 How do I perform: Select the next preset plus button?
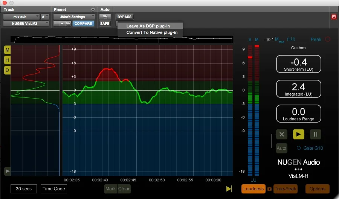tap(62, 24)
